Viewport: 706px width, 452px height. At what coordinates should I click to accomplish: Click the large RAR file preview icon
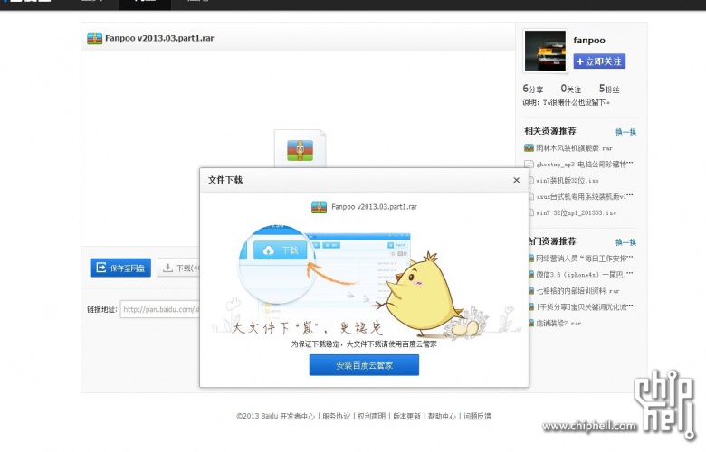tap(300, 150)
